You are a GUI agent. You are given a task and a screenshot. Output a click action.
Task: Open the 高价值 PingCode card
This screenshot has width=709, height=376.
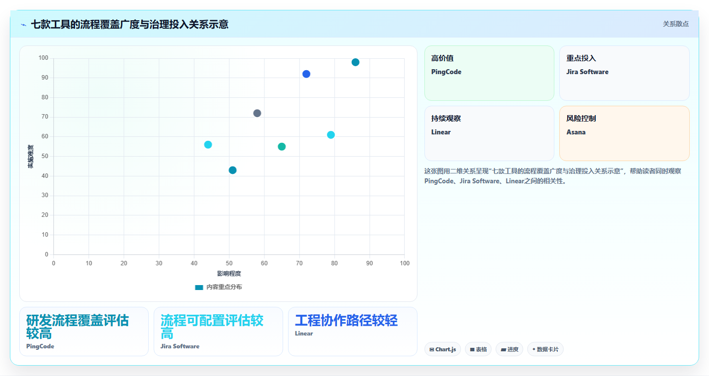(489, 73)
